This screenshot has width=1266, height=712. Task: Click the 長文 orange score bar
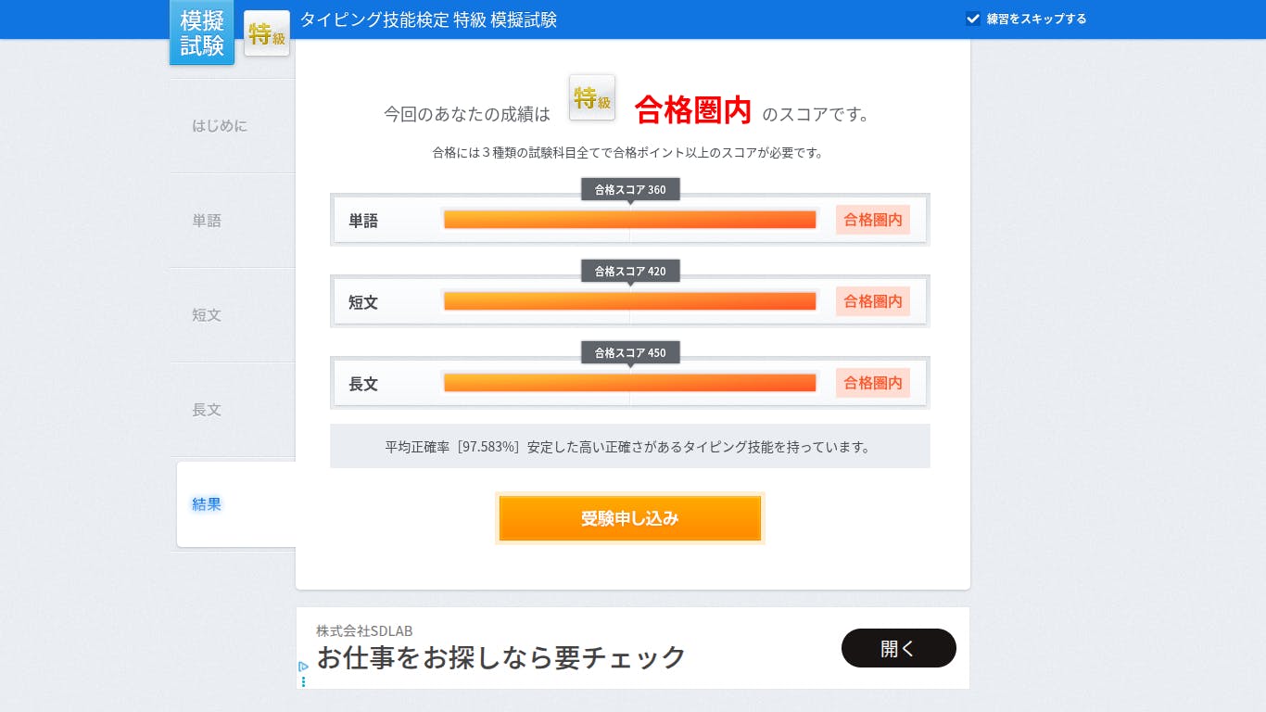(629, 383)
